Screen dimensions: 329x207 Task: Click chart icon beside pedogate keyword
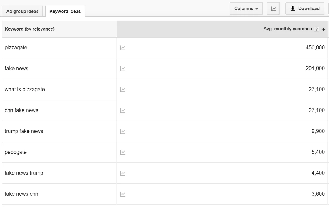(x=123, y=153)
